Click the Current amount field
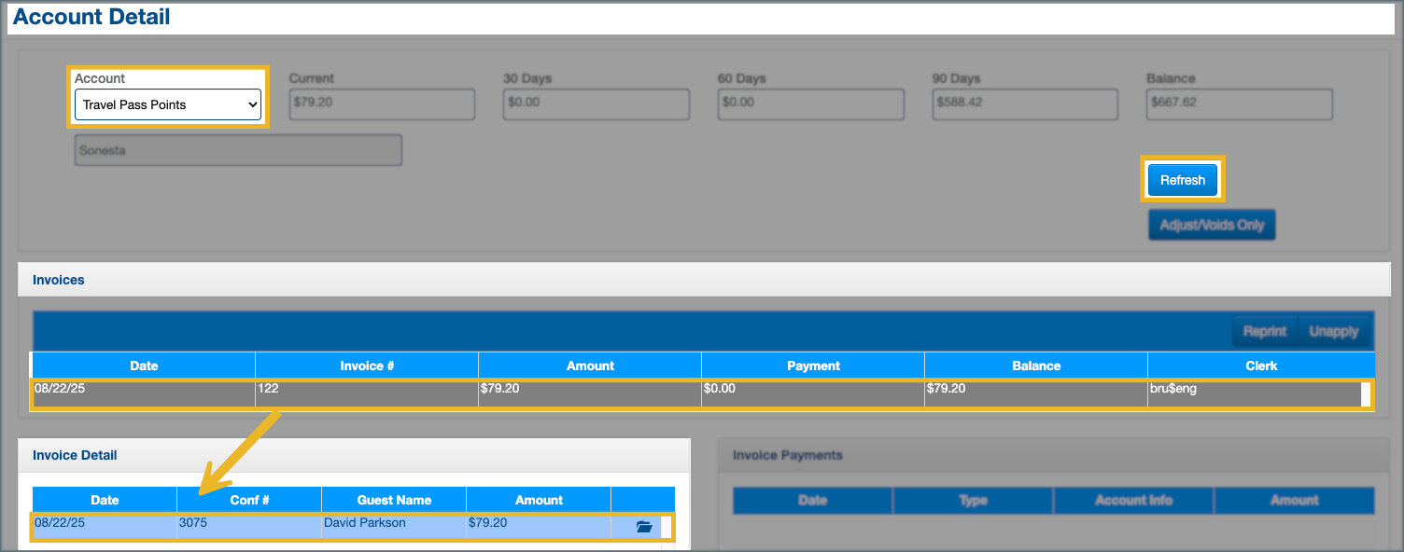1404x552 pixels. pyautogui.click(x=382, y=104)
